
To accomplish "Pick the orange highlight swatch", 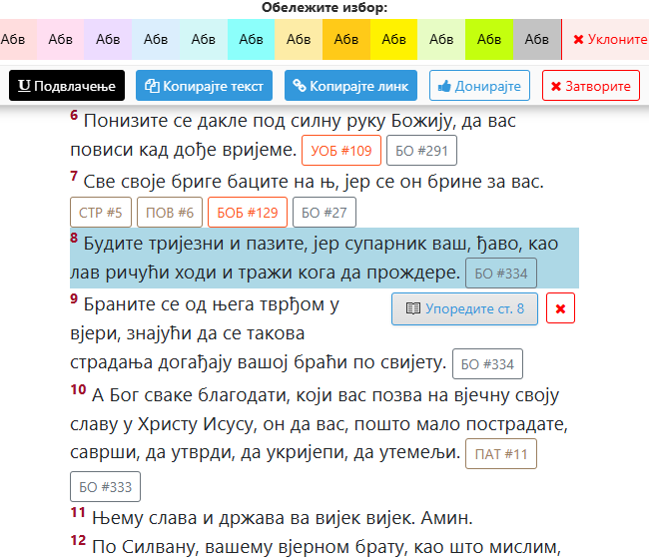I will click(x=346, y=39).
